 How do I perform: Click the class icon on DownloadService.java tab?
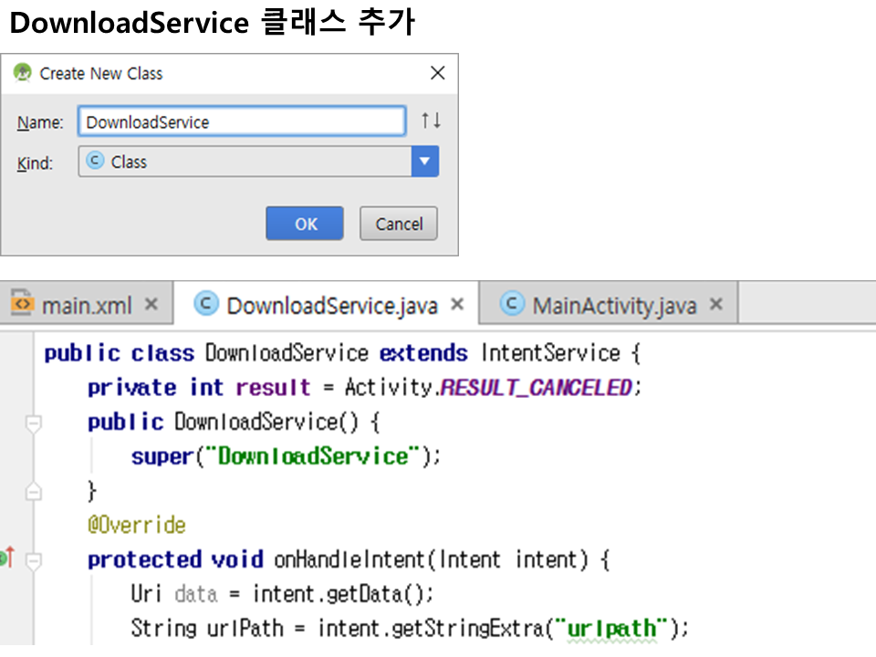(208, 304)
